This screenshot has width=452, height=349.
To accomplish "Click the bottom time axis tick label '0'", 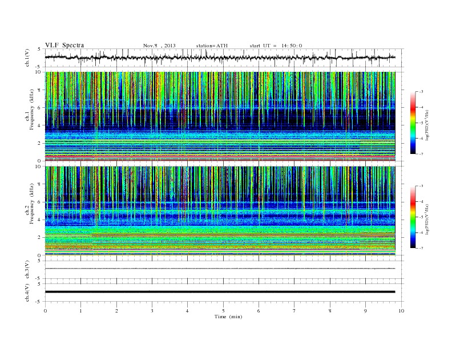I will pyautogui.click(x=45, y=311).
